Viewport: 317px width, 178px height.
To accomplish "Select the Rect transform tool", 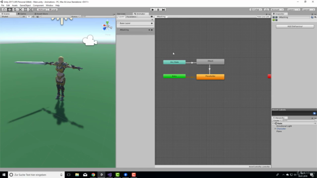I will point(25,10).
